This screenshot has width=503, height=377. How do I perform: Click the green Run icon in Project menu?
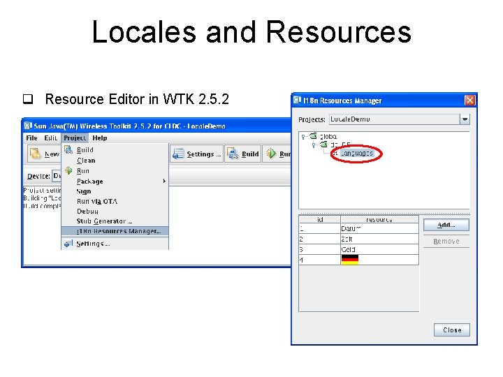coord(68,170)
